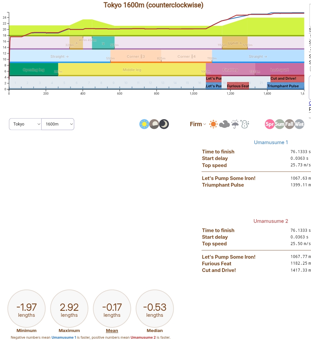Click Umamusume 2 Cut and Drive! row
This screenshot has width=311, height=343.
point(256,270)
